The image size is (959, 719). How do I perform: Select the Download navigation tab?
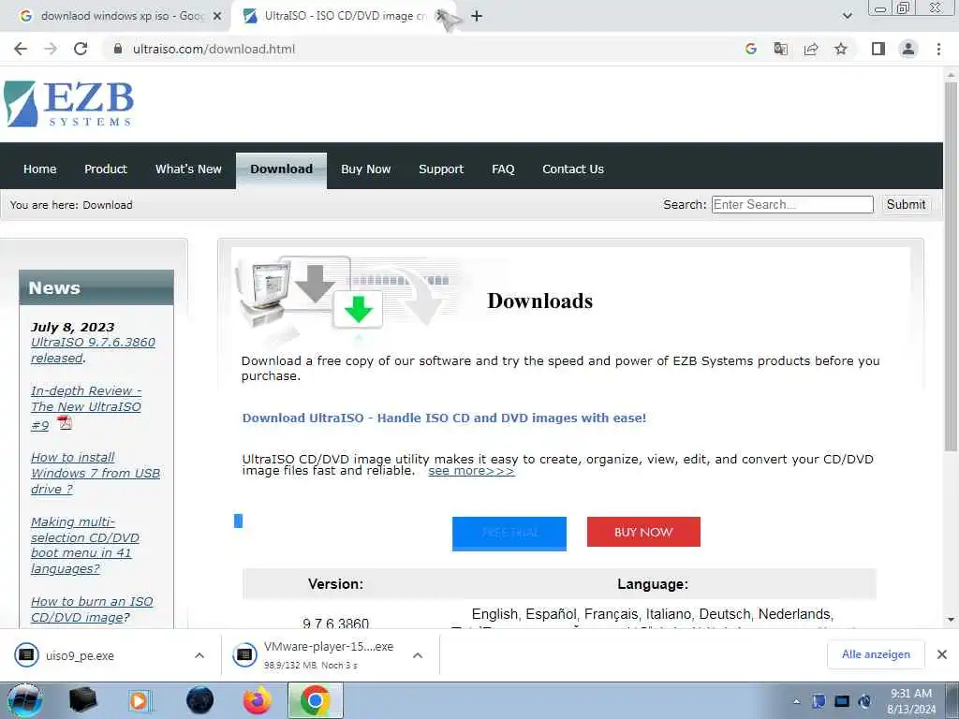(x=281, y=169)
